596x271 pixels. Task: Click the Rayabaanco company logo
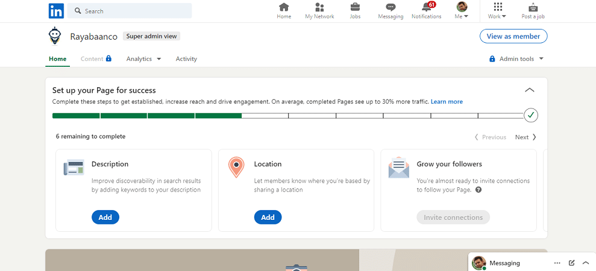[55, 36]
